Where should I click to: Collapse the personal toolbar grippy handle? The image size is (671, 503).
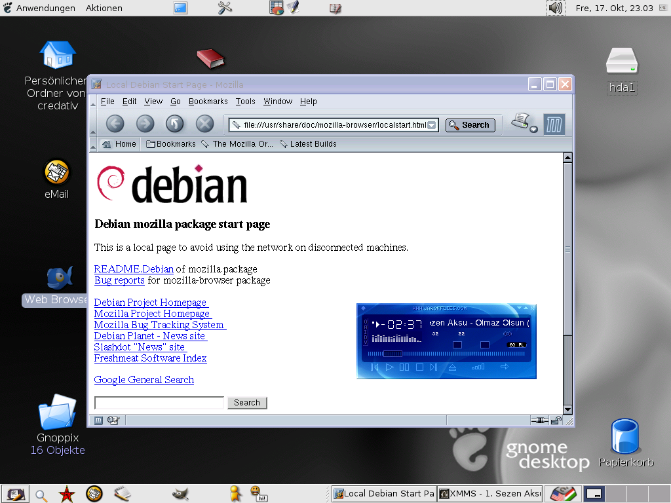tap(93, 144)
